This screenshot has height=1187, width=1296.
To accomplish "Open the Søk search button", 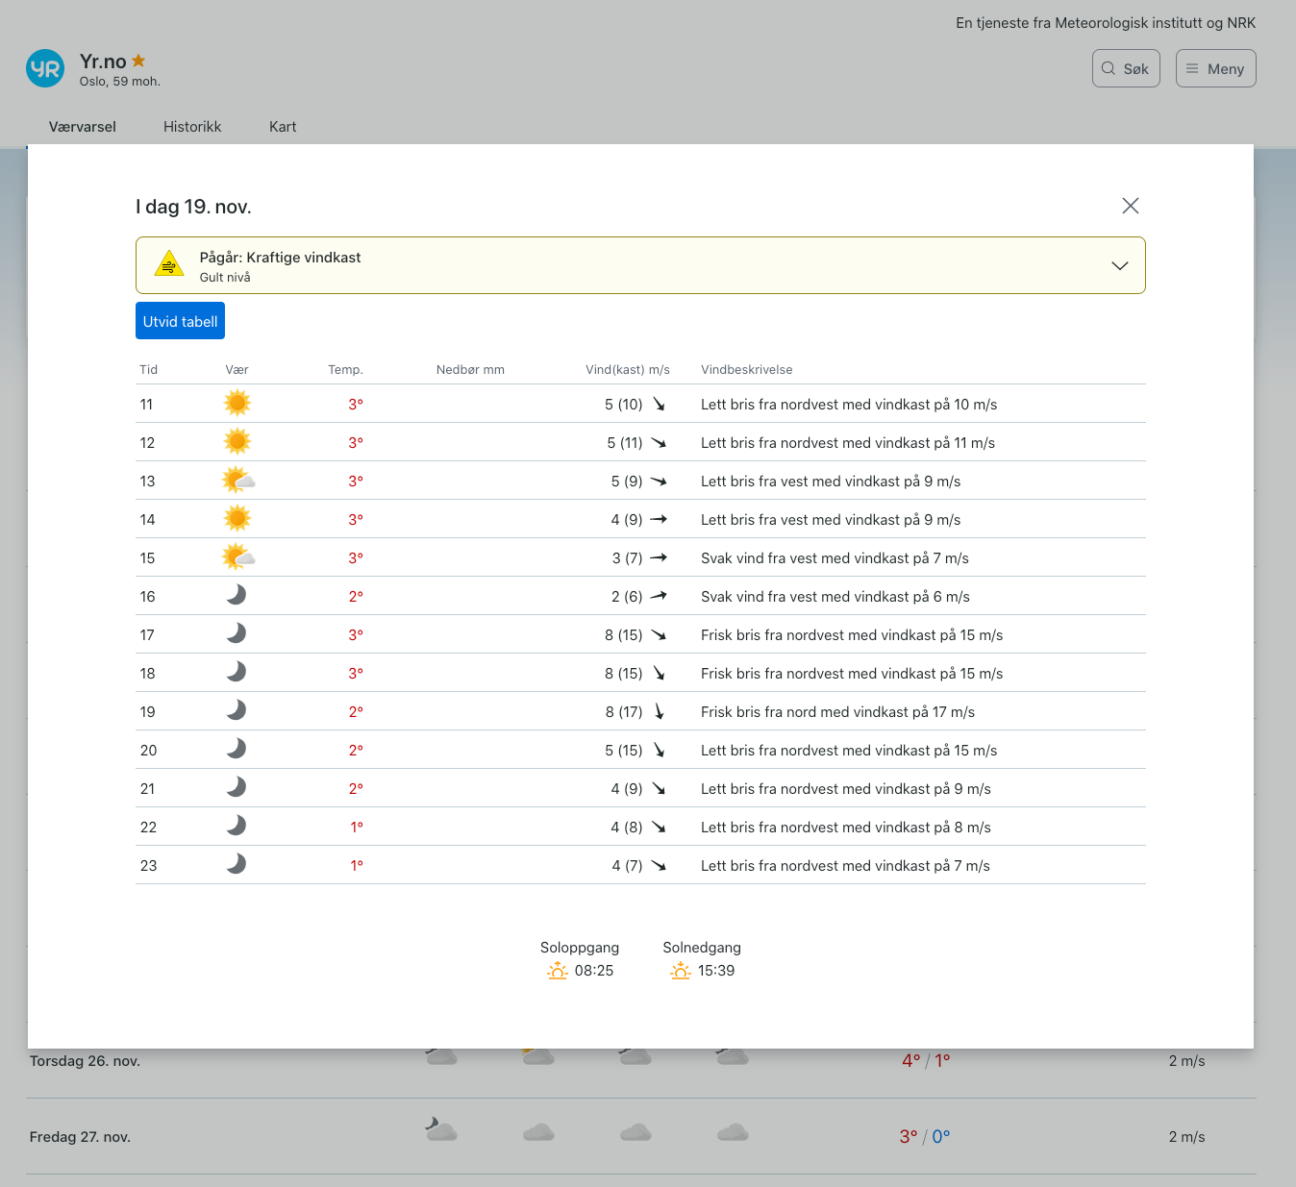I will (1126, 68).
